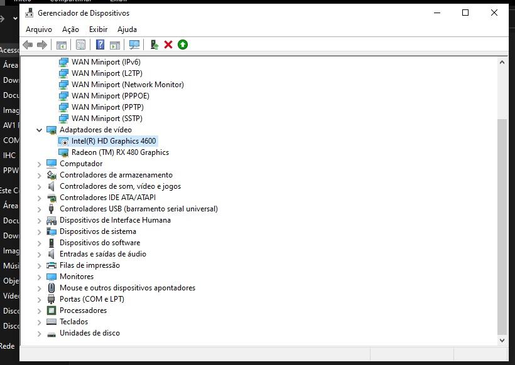Click the Back arrow in the toolbar
The image size is (515, 365).
tap(28, 45)
